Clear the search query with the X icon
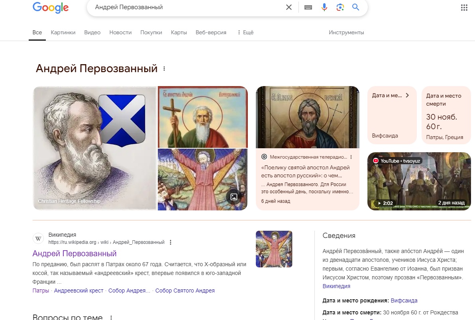 click(289, 7)
